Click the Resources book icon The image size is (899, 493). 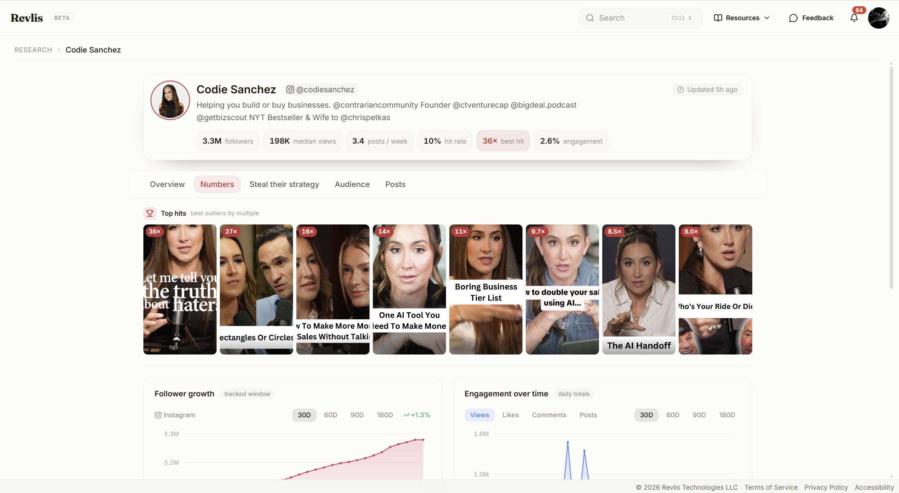(718, 18)
